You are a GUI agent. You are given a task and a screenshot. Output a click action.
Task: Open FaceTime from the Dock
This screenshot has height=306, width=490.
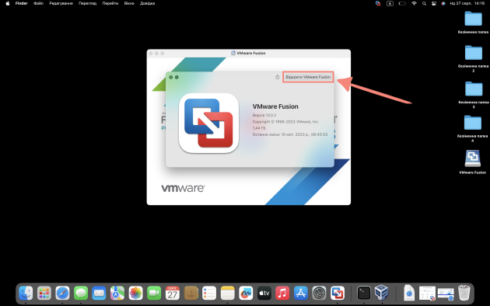point(154,294)
